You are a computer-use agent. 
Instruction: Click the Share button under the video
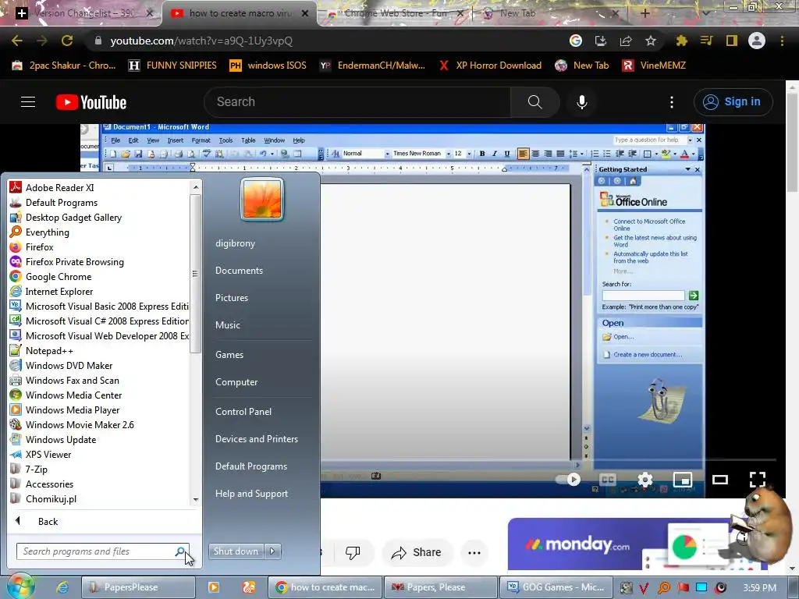[x=416, y=553]
